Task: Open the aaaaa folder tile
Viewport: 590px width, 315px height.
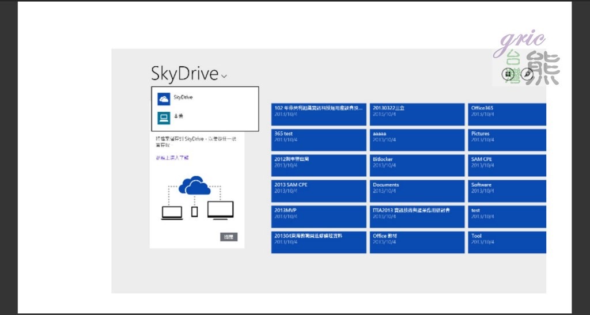Action: coord(417,140)
